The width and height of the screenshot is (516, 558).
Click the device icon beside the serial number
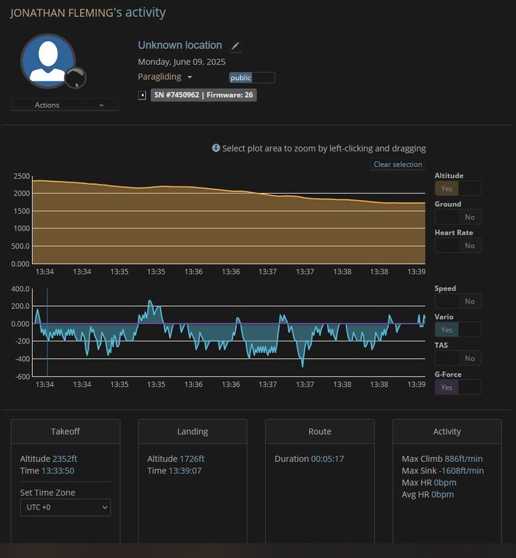(142, 95)
